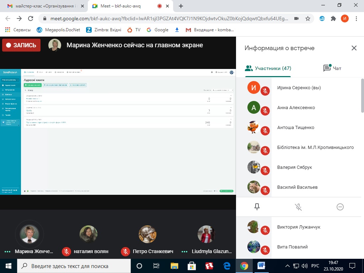Open the Chrome extensions puzzle icon
This screenshot has width=364, height=273.
(333, 18)
